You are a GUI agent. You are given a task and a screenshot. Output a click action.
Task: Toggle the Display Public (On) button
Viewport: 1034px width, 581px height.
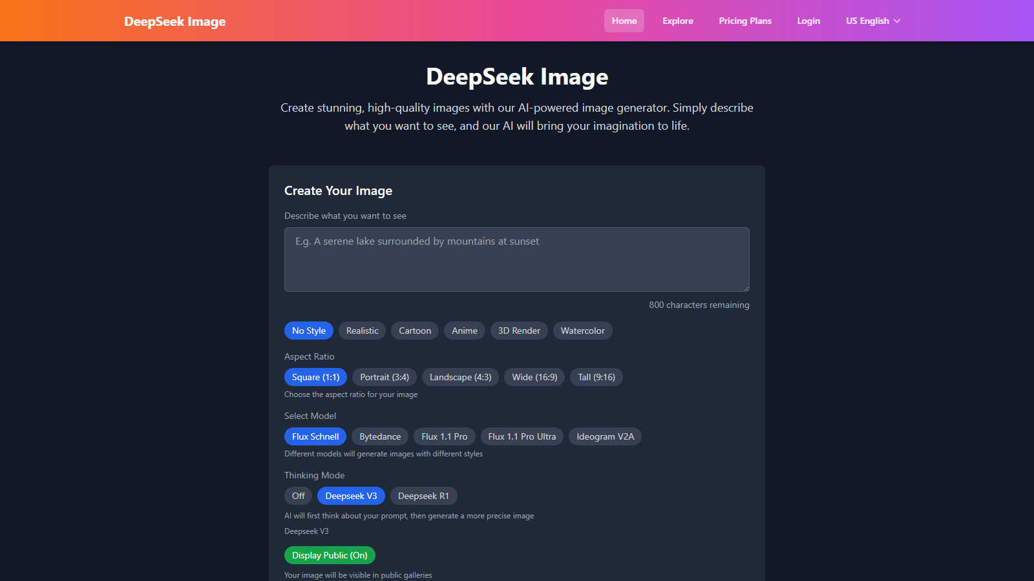tap(330, 555)
